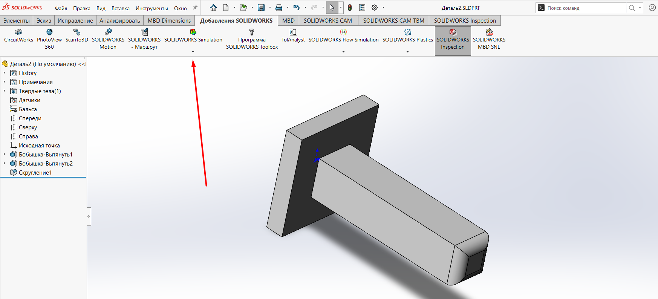
Task: Open the Инструменты menu
Action: tap(152, 8)
